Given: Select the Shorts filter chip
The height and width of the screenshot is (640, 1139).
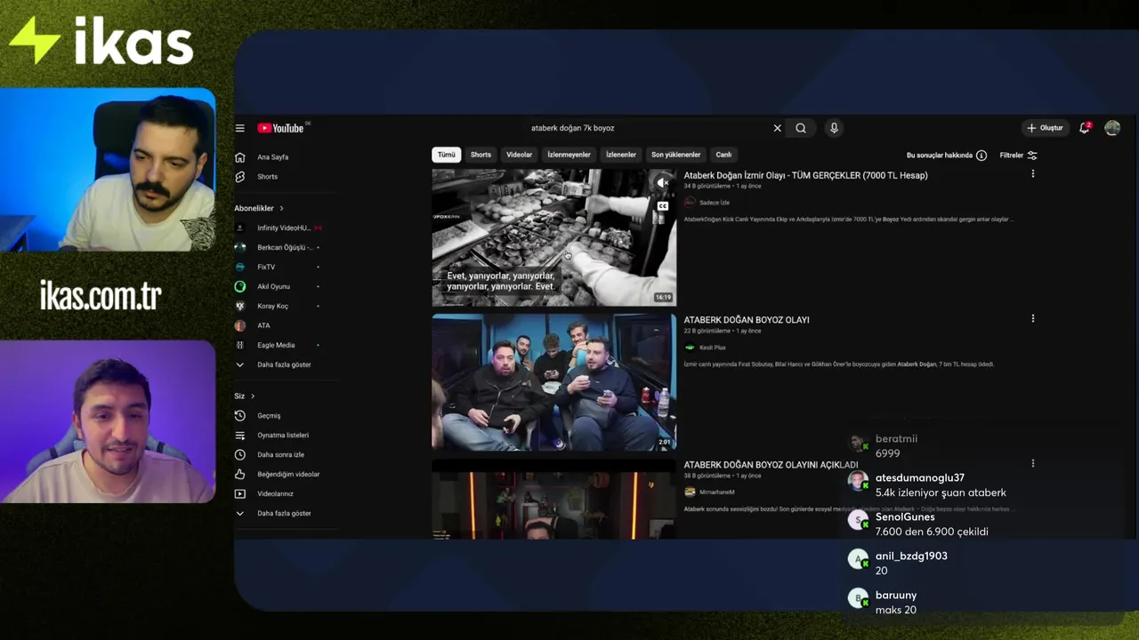Looking at the screenshot, I should [481, 155].
